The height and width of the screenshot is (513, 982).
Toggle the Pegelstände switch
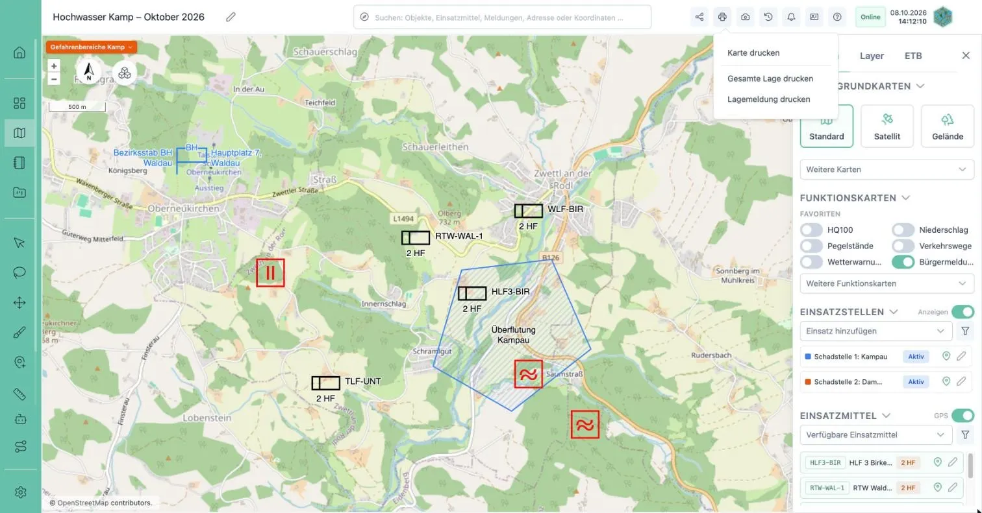811,246
